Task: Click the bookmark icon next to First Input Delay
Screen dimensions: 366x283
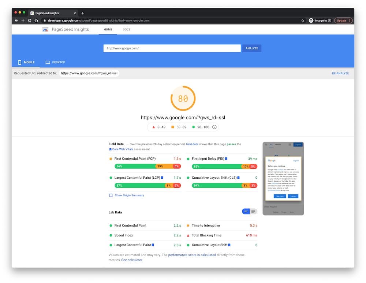Action: pos(226,159)
